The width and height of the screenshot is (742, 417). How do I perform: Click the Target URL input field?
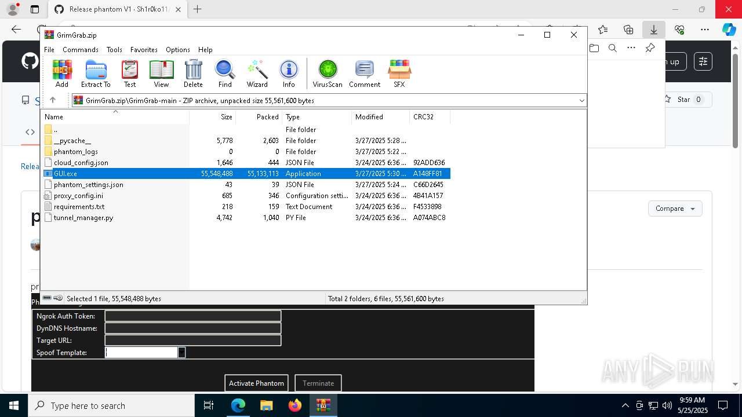(193, 340)
